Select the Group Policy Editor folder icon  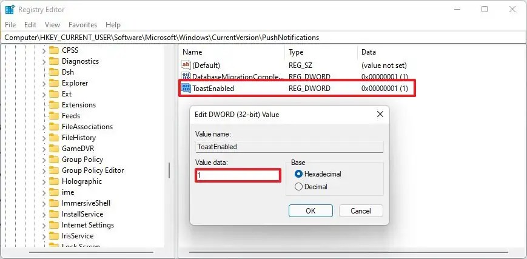[x=54, y=170]
